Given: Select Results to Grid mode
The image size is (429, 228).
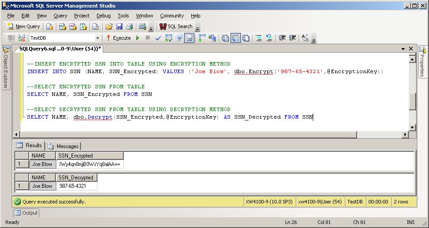Looking at the screenshot, I should pos(236,38).
